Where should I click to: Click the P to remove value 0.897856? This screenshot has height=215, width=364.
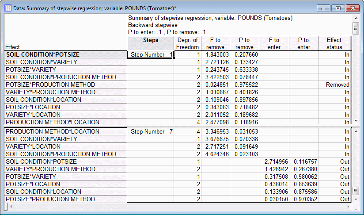[244, 100]
